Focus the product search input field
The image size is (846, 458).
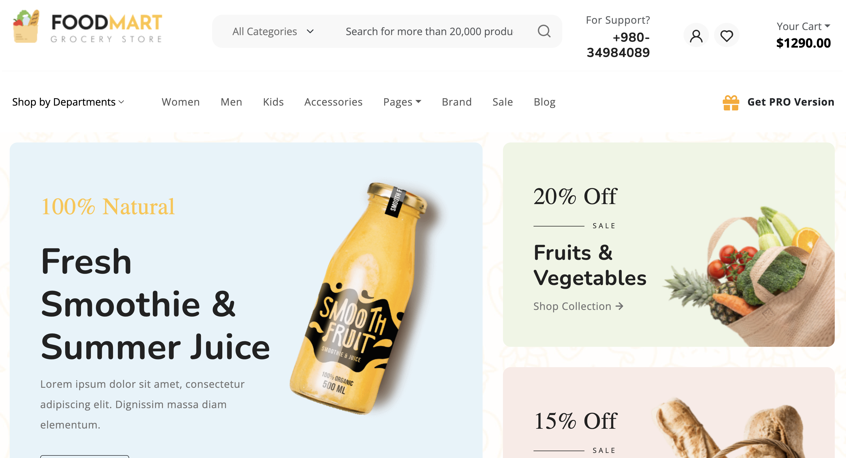(x=429, y=32)
